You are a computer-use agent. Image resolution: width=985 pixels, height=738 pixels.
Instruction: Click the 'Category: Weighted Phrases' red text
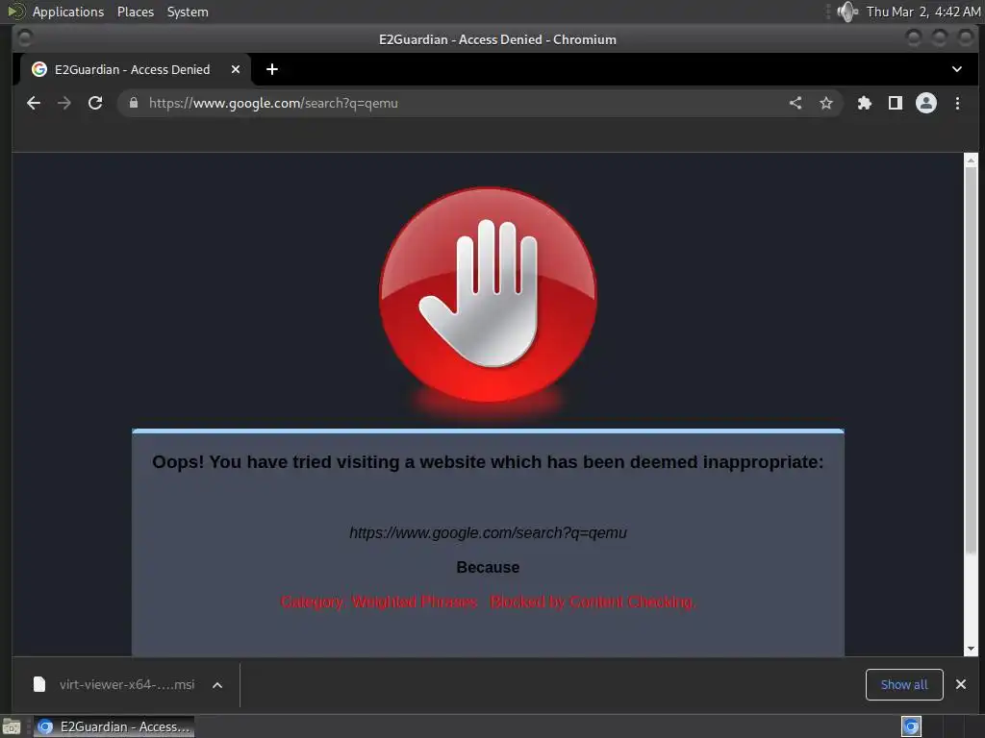coord(378,602)
